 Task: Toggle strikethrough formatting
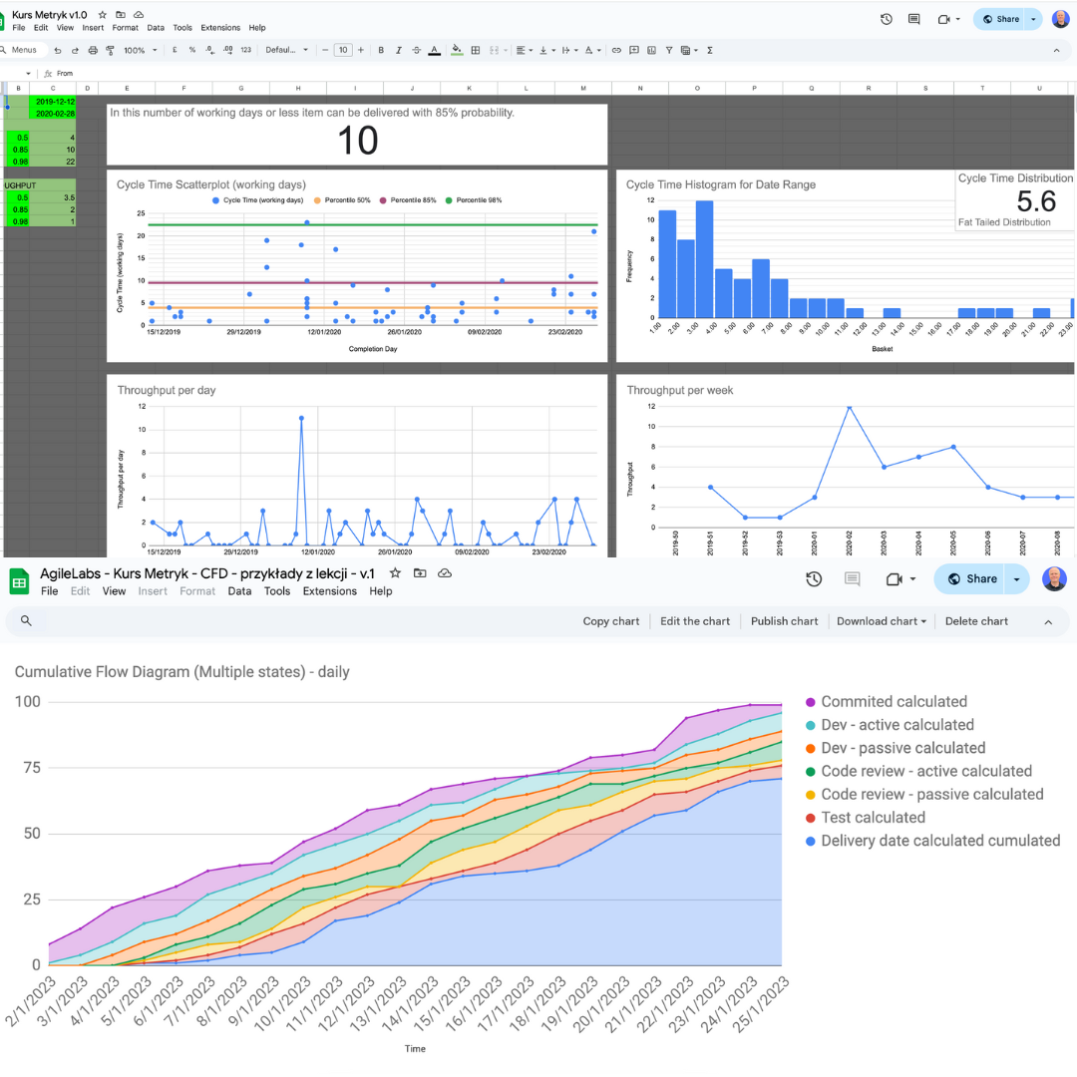[416, 50]
